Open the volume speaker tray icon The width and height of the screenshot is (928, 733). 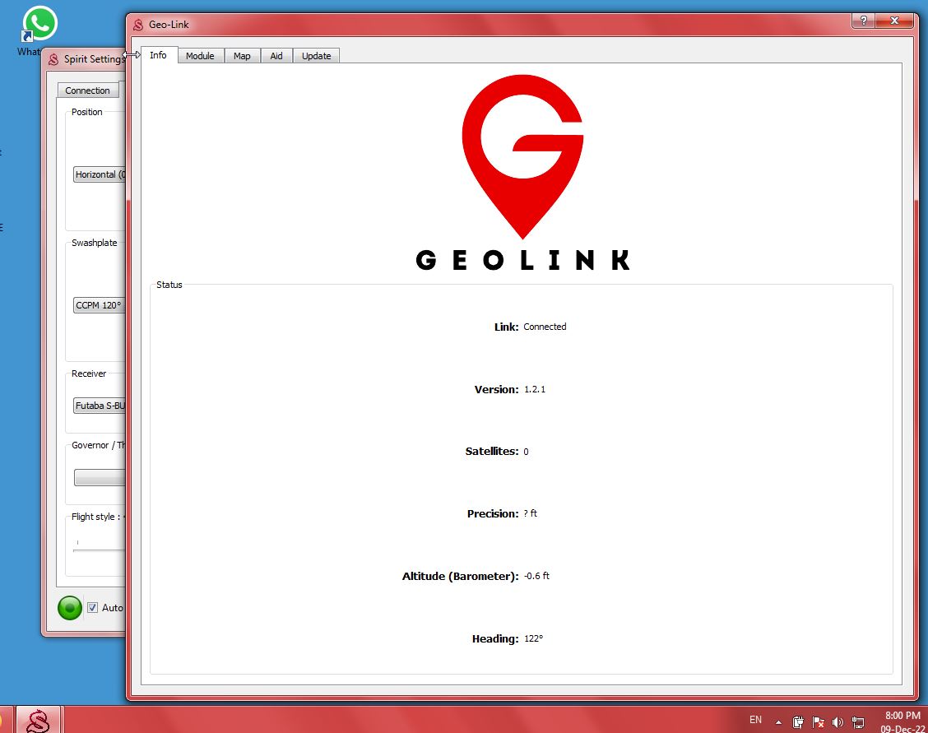(838, 722)
